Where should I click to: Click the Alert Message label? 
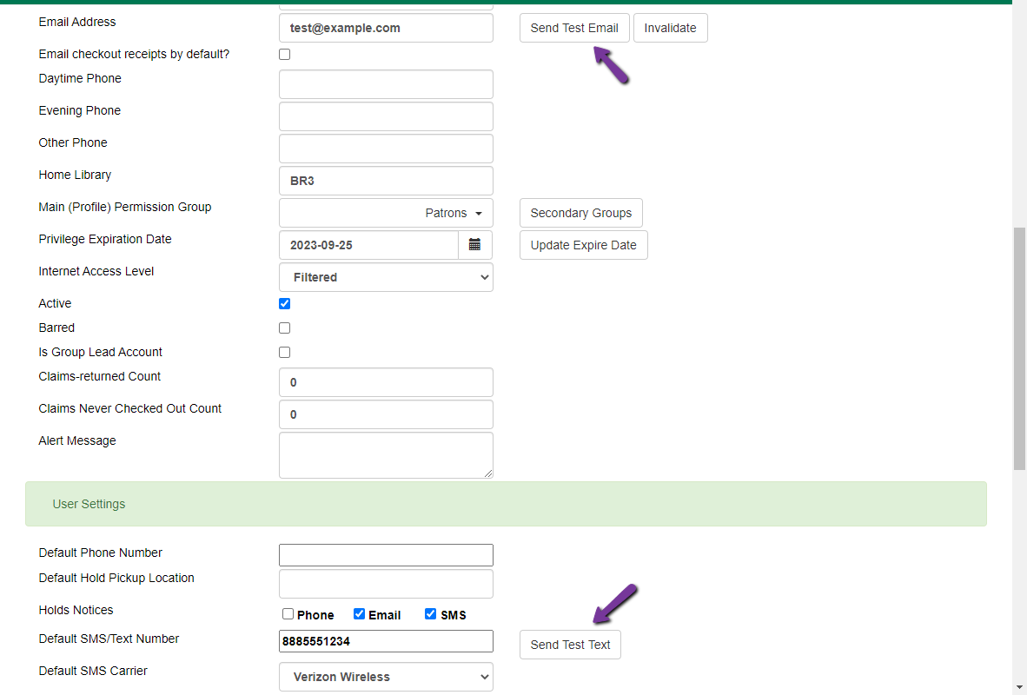tap(77, 440)
